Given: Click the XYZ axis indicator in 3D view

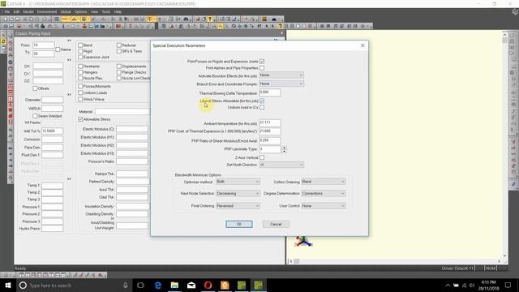Looking at the screenshot, I should click(303, 242).
